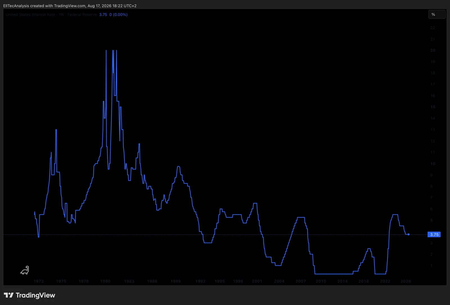Click the 2004 label on time axis

(x=279, y=281)
